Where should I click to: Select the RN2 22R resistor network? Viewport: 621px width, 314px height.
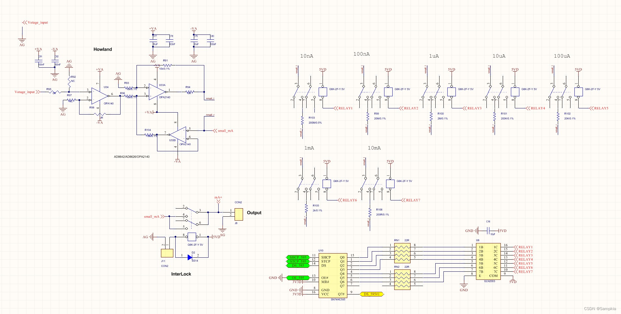pos(402,280)
